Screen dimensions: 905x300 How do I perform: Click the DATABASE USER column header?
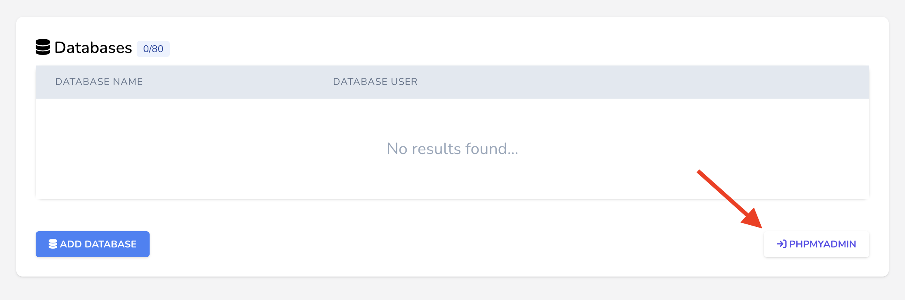click(375, 81)
